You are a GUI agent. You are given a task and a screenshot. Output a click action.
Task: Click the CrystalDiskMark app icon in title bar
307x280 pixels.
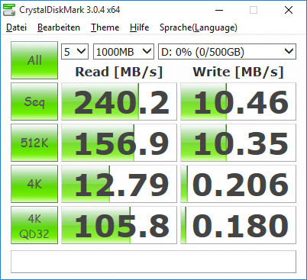(x=9, y=10)
